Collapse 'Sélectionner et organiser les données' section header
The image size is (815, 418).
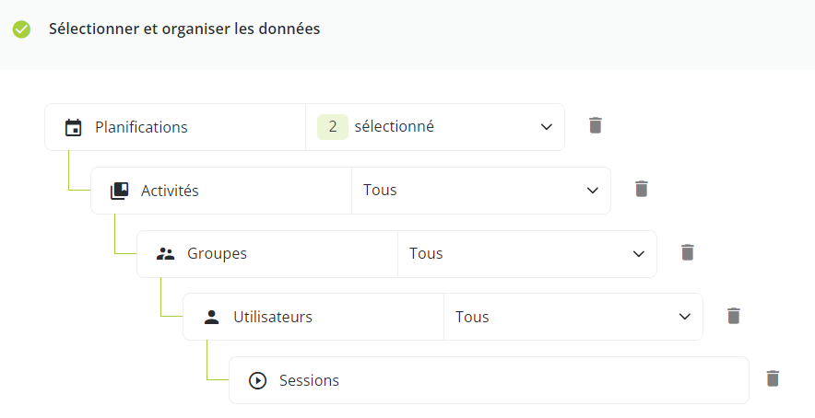coord(407,35)
